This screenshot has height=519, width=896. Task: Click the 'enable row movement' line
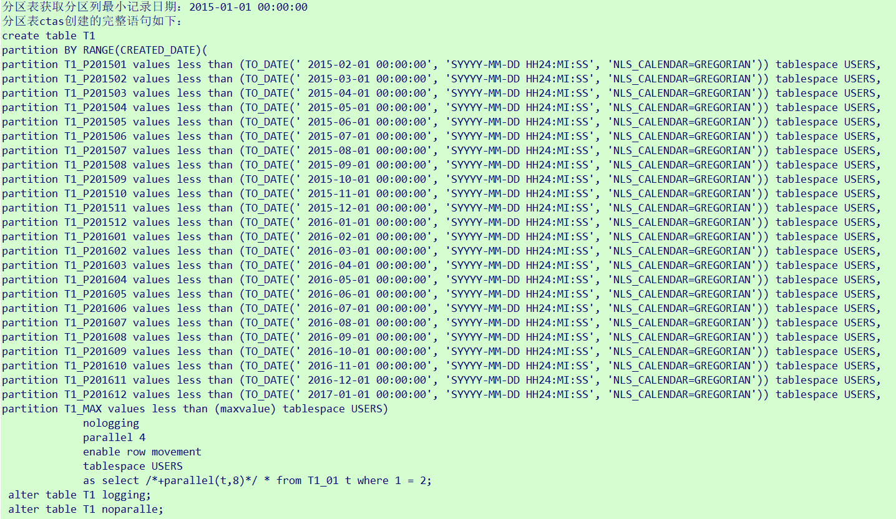click(x=142, y=452)
